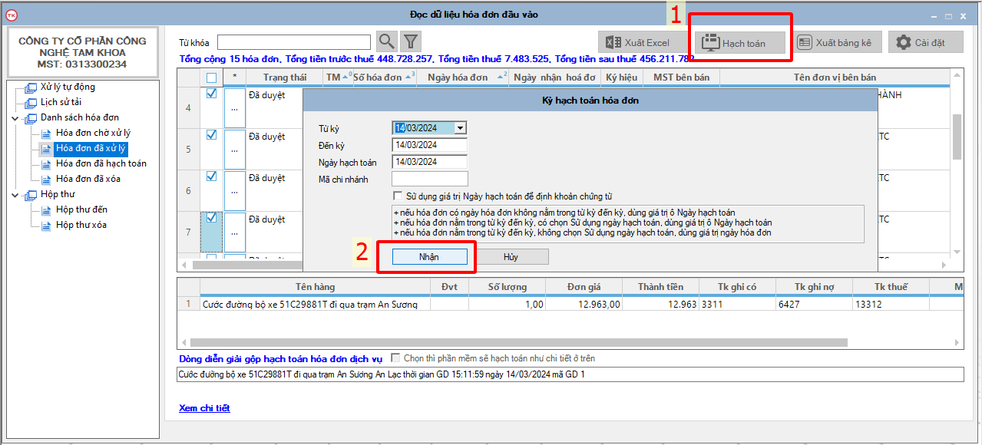The height and width of the screenshot is (445, 982).
Task: Toggle checkbox for invoice row 5
Action: tap(212, 135)
